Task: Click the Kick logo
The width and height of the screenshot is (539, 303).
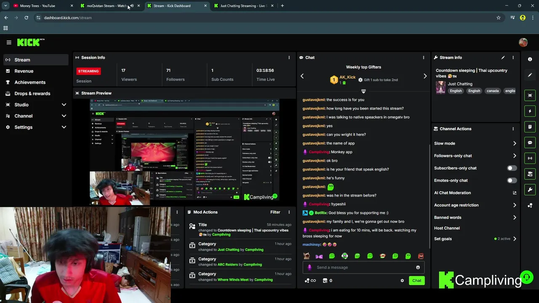Action: 30,42
